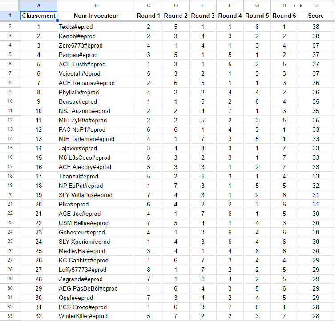Select cell Gobosteur#eprod
Screen dimensions: 335x323
pyautogui.click(x=96, y=232)
